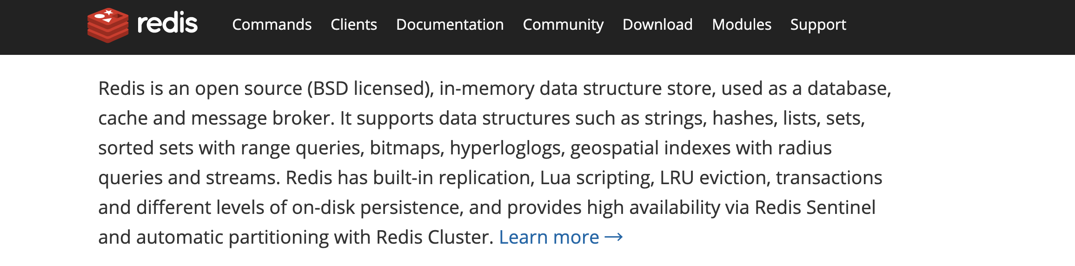This screenshot has height=266, width=1075.
Task: Follow the Learn more link
Action: [549, 237]
